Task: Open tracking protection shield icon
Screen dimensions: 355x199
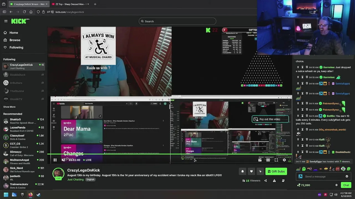Action: [38, 12]
